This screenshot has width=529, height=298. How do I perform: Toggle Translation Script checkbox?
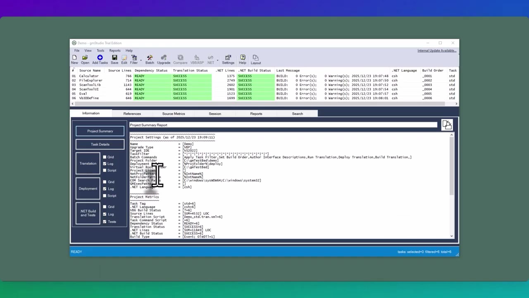pos(105,171)
